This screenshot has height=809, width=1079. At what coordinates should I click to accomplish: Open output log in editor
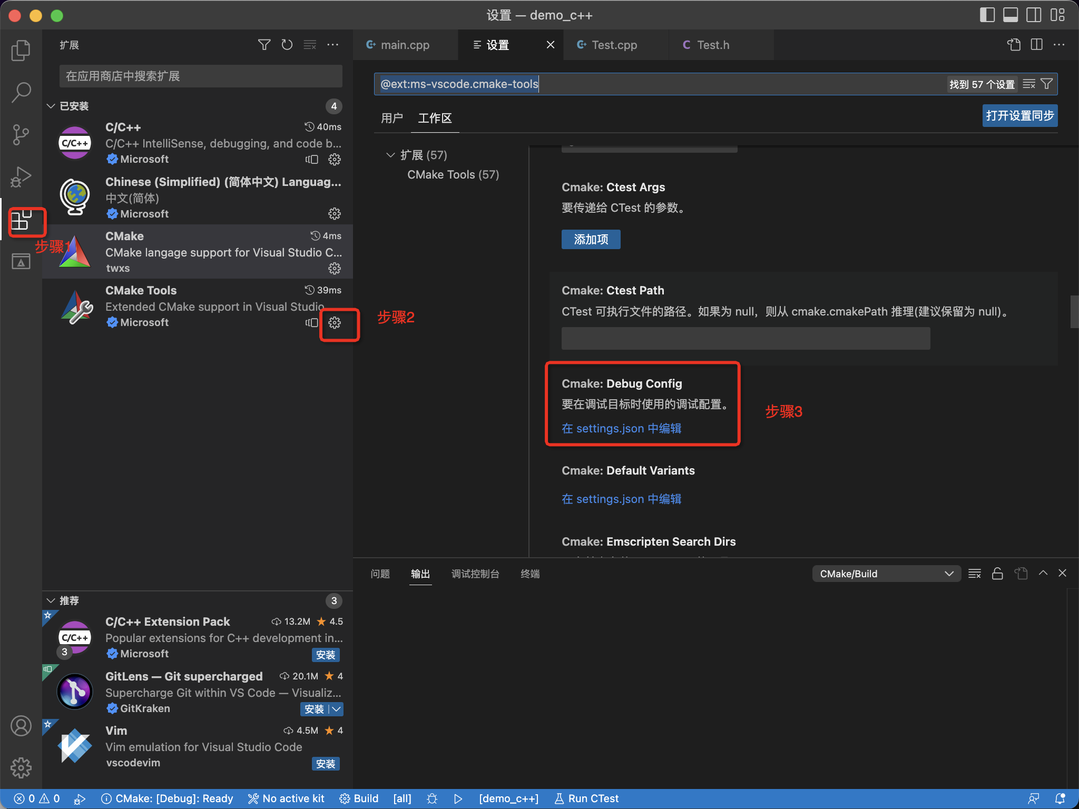point(1021,574)
